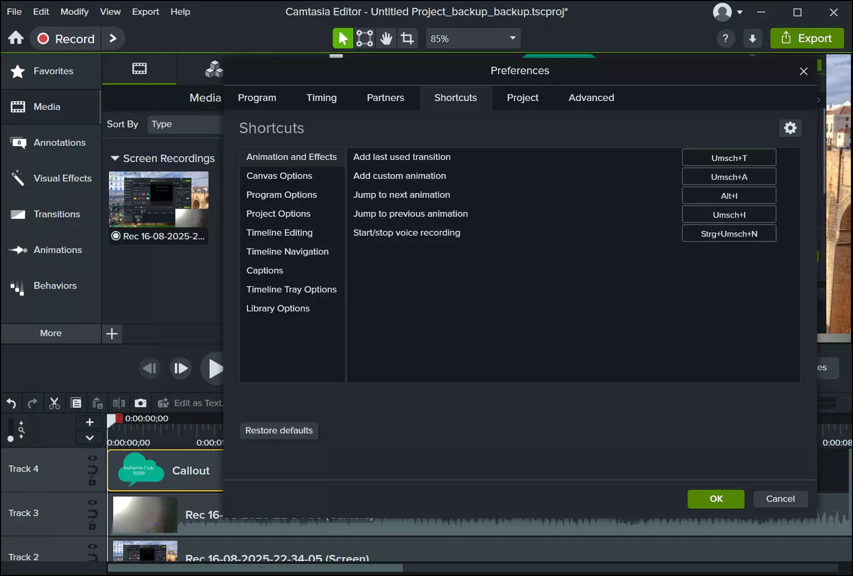Open Animations in the sidebar
This screenshot has width=853, height=576.
pyautogui.click(x=51, y=250)
